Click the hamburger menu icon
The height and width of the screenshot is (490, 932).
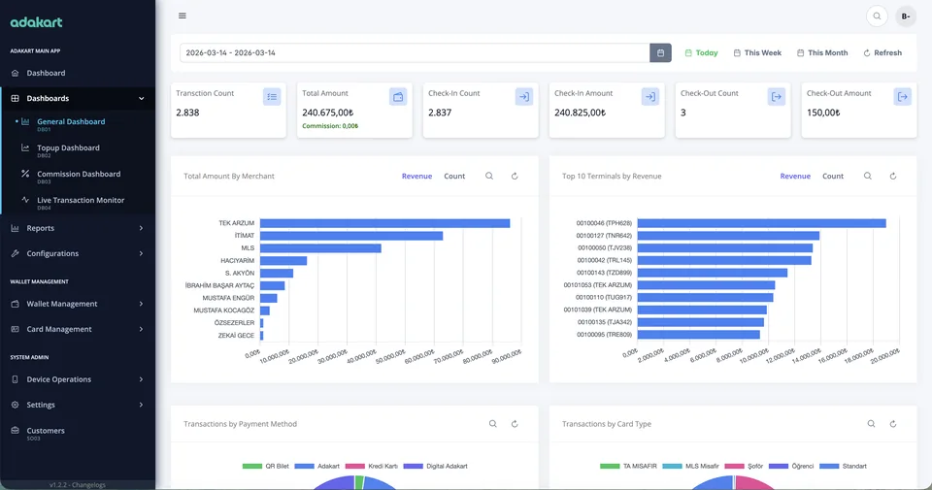(183, 16)
